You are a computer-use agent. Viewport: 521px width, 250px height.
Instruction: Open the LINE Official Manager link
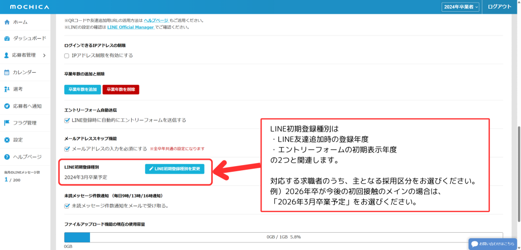130,27
